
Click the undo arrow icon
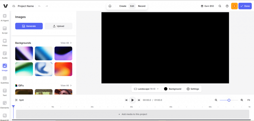click(39, 6)
